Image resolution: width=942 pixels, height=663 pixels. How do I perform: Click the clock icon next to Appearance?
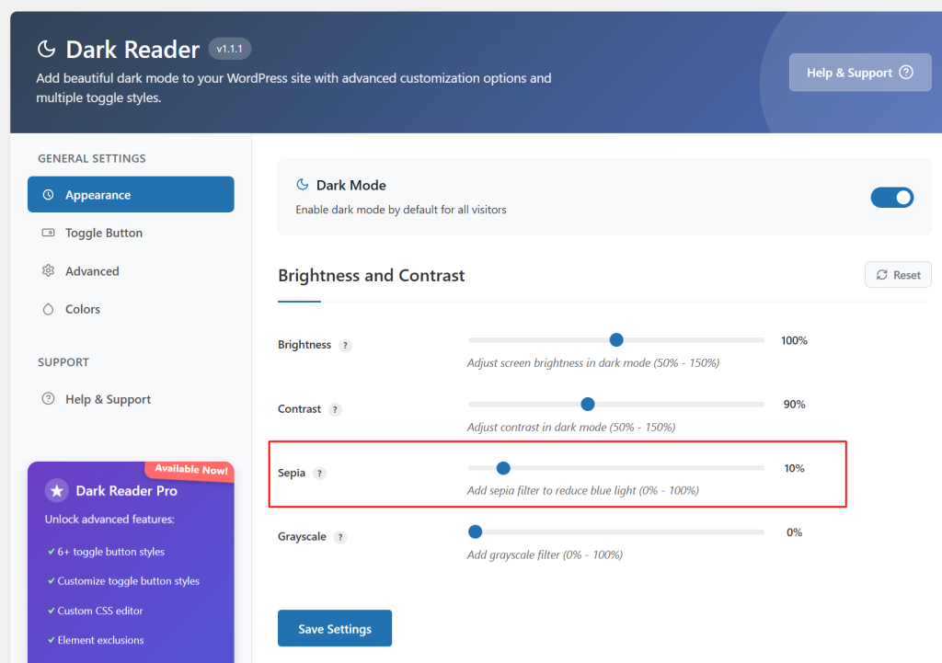pos(48,195)
